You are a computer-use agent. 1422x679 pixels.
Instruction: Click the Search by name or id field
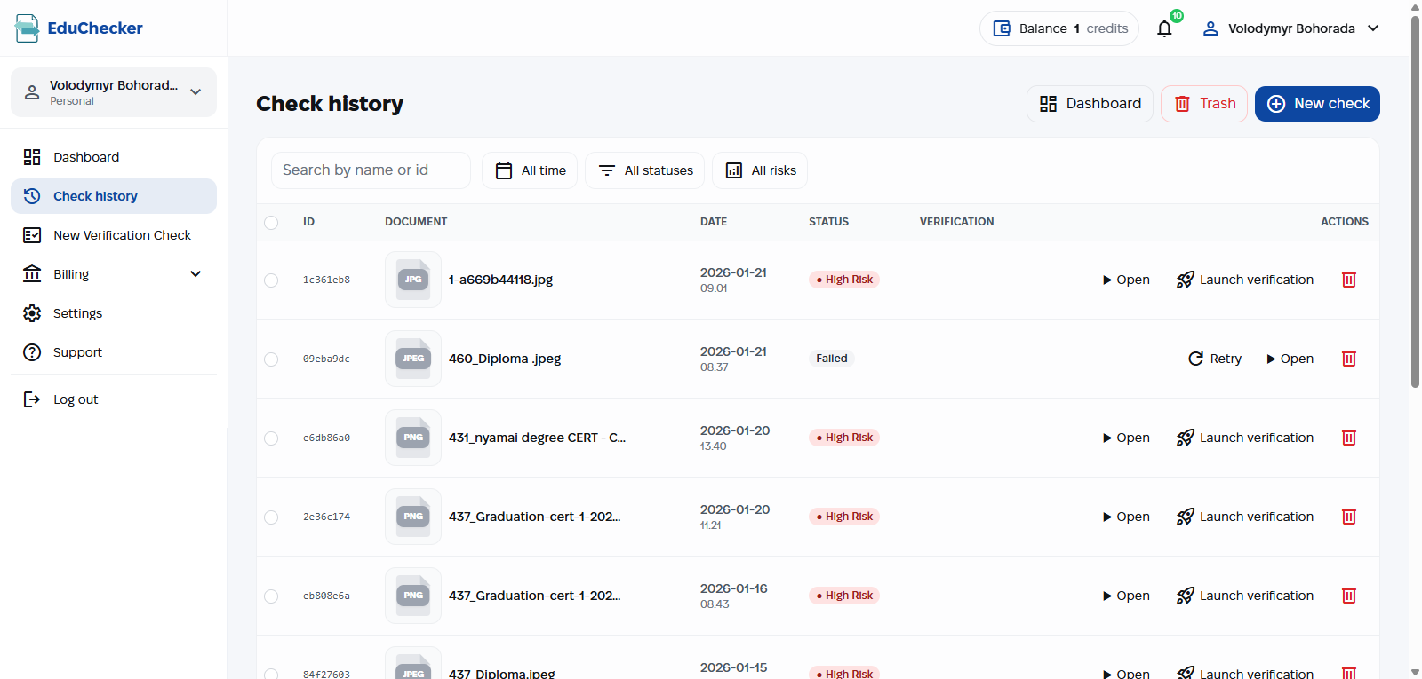[371, 170]
